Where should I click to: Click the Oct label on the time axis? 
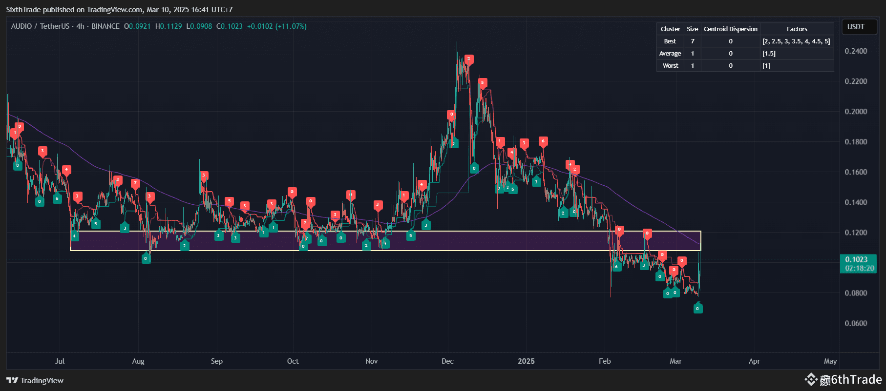pyautogui.click(x=293, y=361)
